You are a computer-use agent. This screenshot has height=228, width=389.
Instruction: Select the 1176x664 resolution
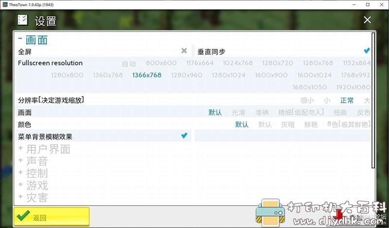(x=200, y=63)
